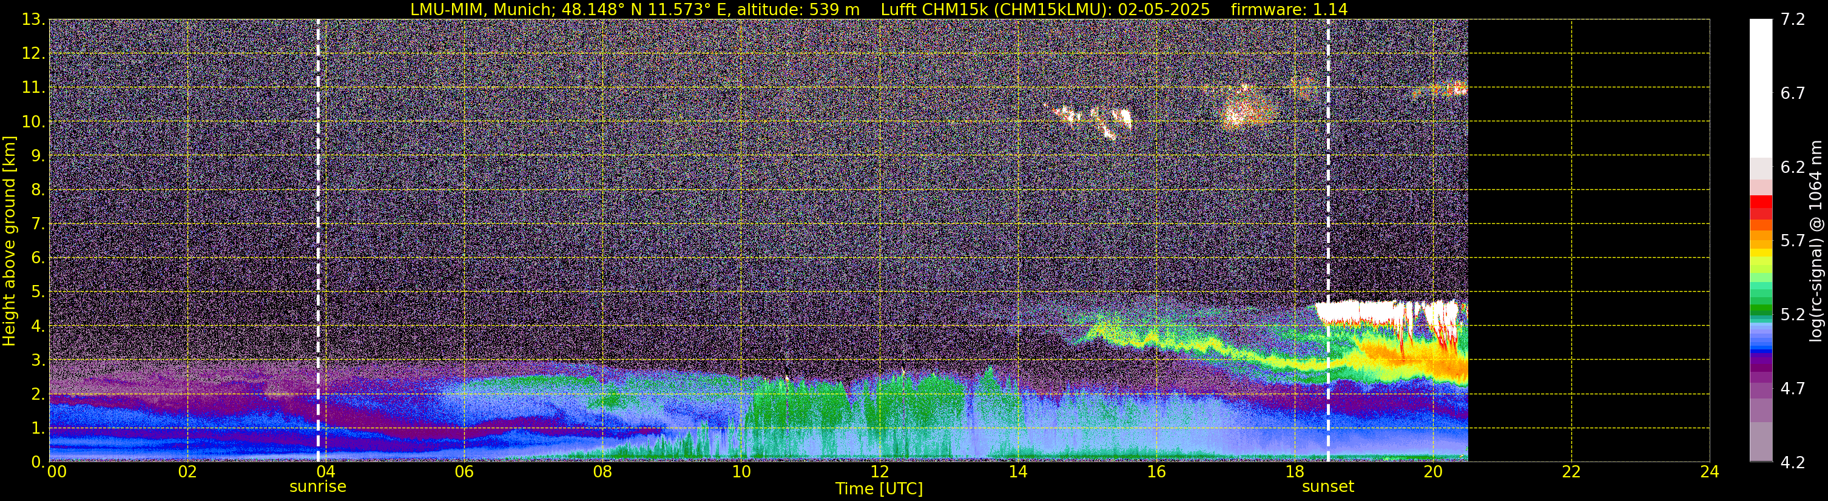Click time-axis tick label 08
The height and width of the screenshot is (501, 1828).
pos(602,472)
